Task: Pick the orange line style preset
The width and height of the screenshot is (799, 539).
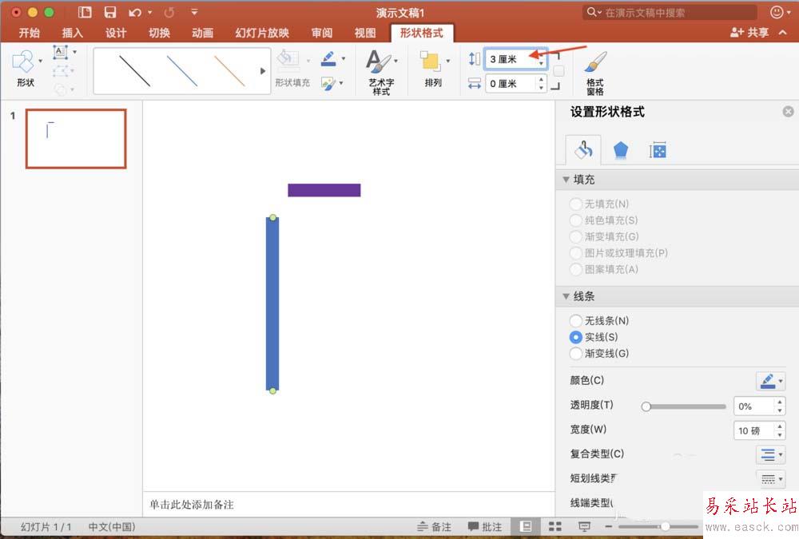Action: (230, 71)
